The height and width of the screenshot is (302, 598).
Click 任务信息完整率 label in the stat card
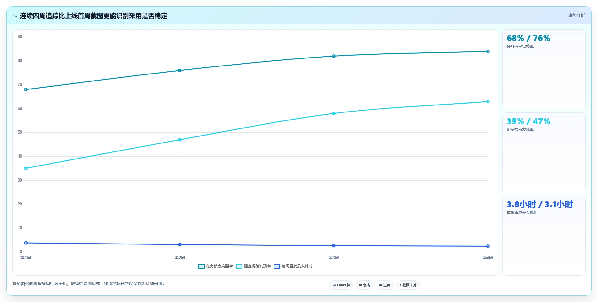(520, 47)
